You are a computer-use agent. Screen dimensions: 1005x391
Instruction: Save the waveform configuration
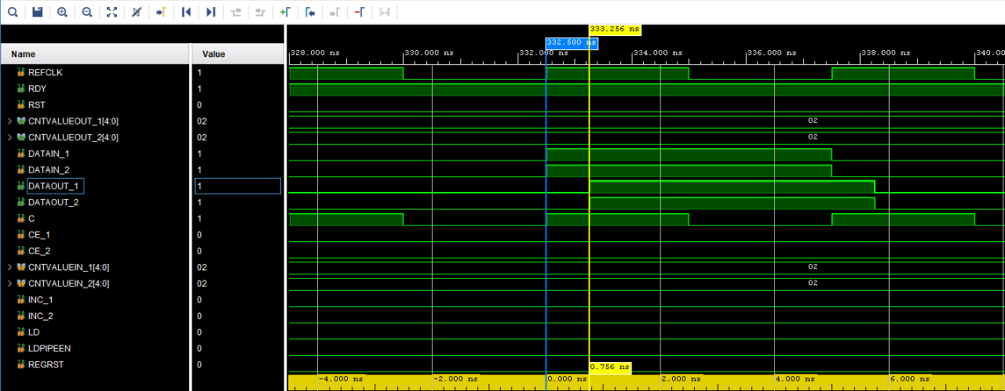(37, 12)
